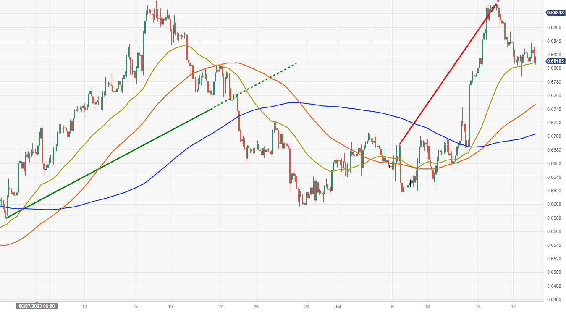Click date 17 on the time axis
566x312 pixels.
pos(514,306)
